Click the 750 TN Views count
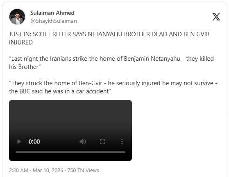 (x=83, y=170)
